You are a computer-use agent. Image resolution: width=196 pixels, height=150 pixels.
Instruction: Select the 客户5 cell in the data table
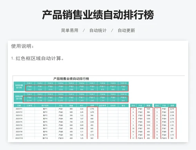tap(45, 122)
